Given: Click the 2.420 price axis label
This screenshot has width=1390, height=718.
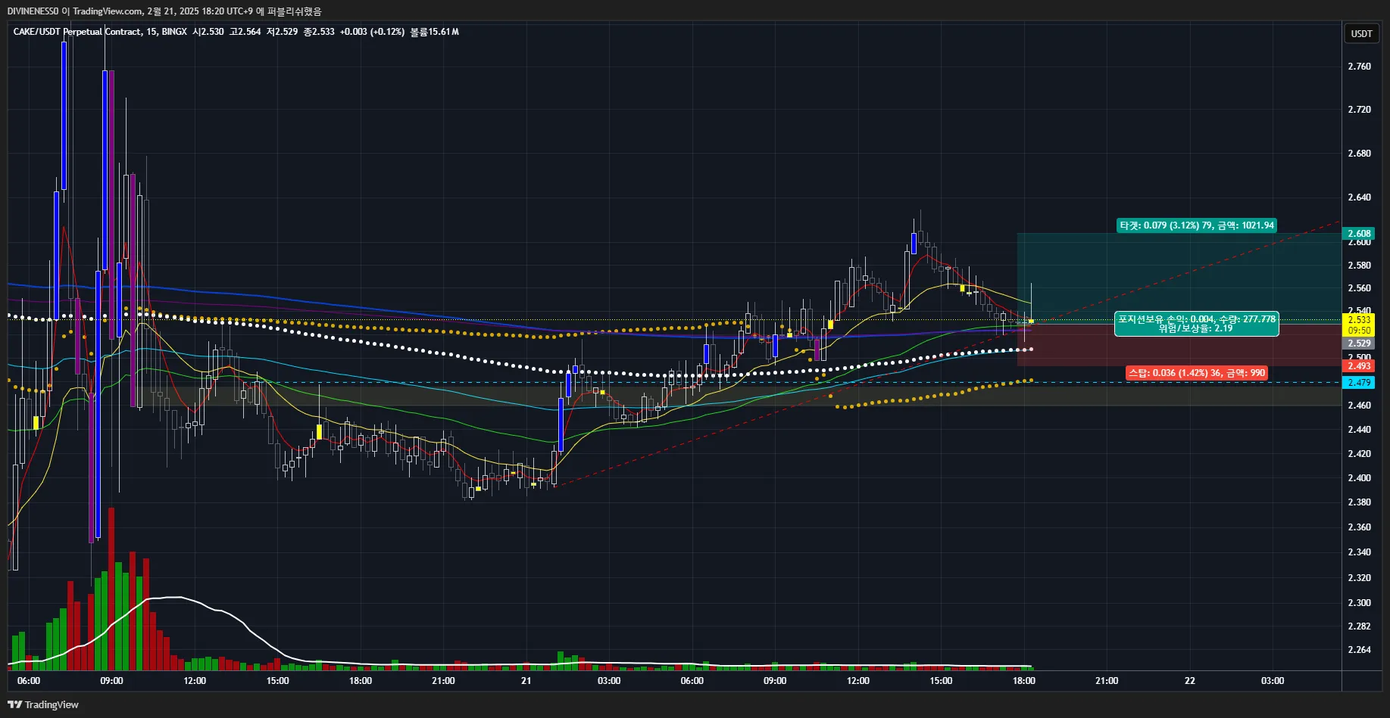Looking at the screenshot, I should (x=1359, y=454).
